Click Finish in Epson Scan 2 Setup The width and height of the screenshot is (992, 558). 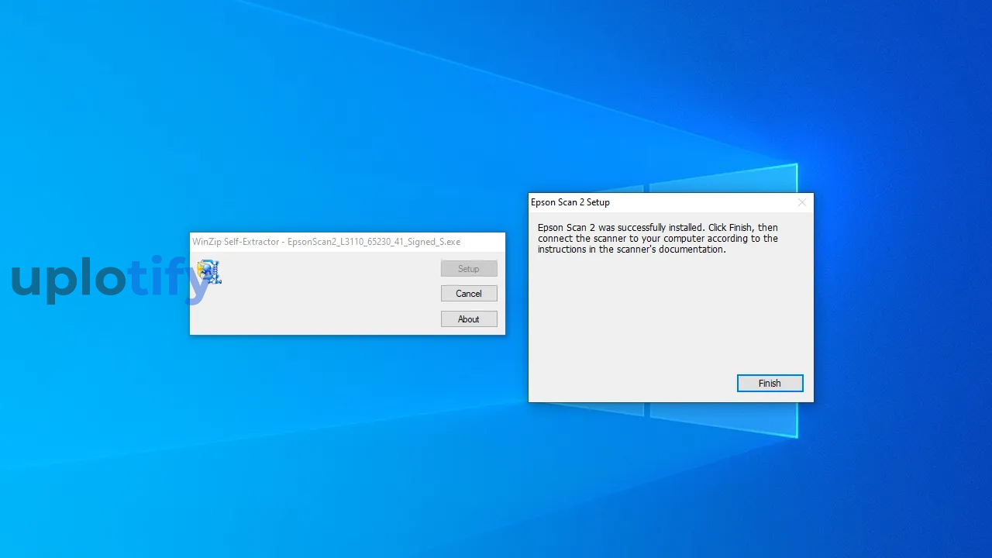(x=770, y=383)
